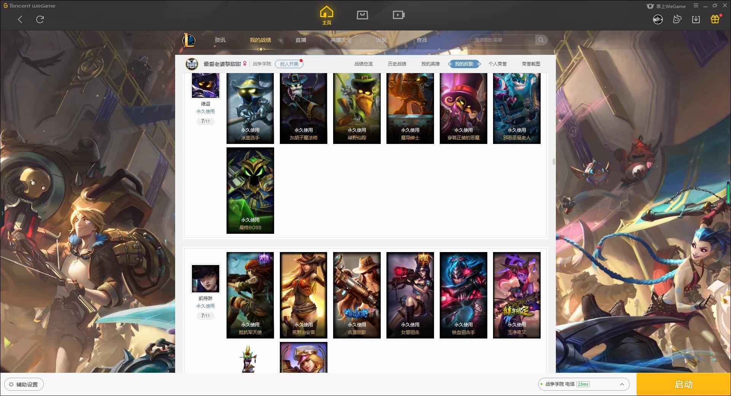This screenshot has height=396, width=731.
Task: Click the 7/11 skin count under 凯特琳
Action: click(206, 316)
